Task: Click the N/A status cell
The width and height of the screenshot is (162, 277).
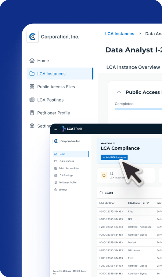Action: pos(130,219)
